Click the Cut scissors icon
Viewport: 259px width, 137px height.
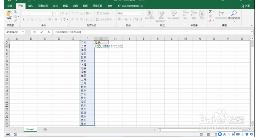(x=15, y=12)
